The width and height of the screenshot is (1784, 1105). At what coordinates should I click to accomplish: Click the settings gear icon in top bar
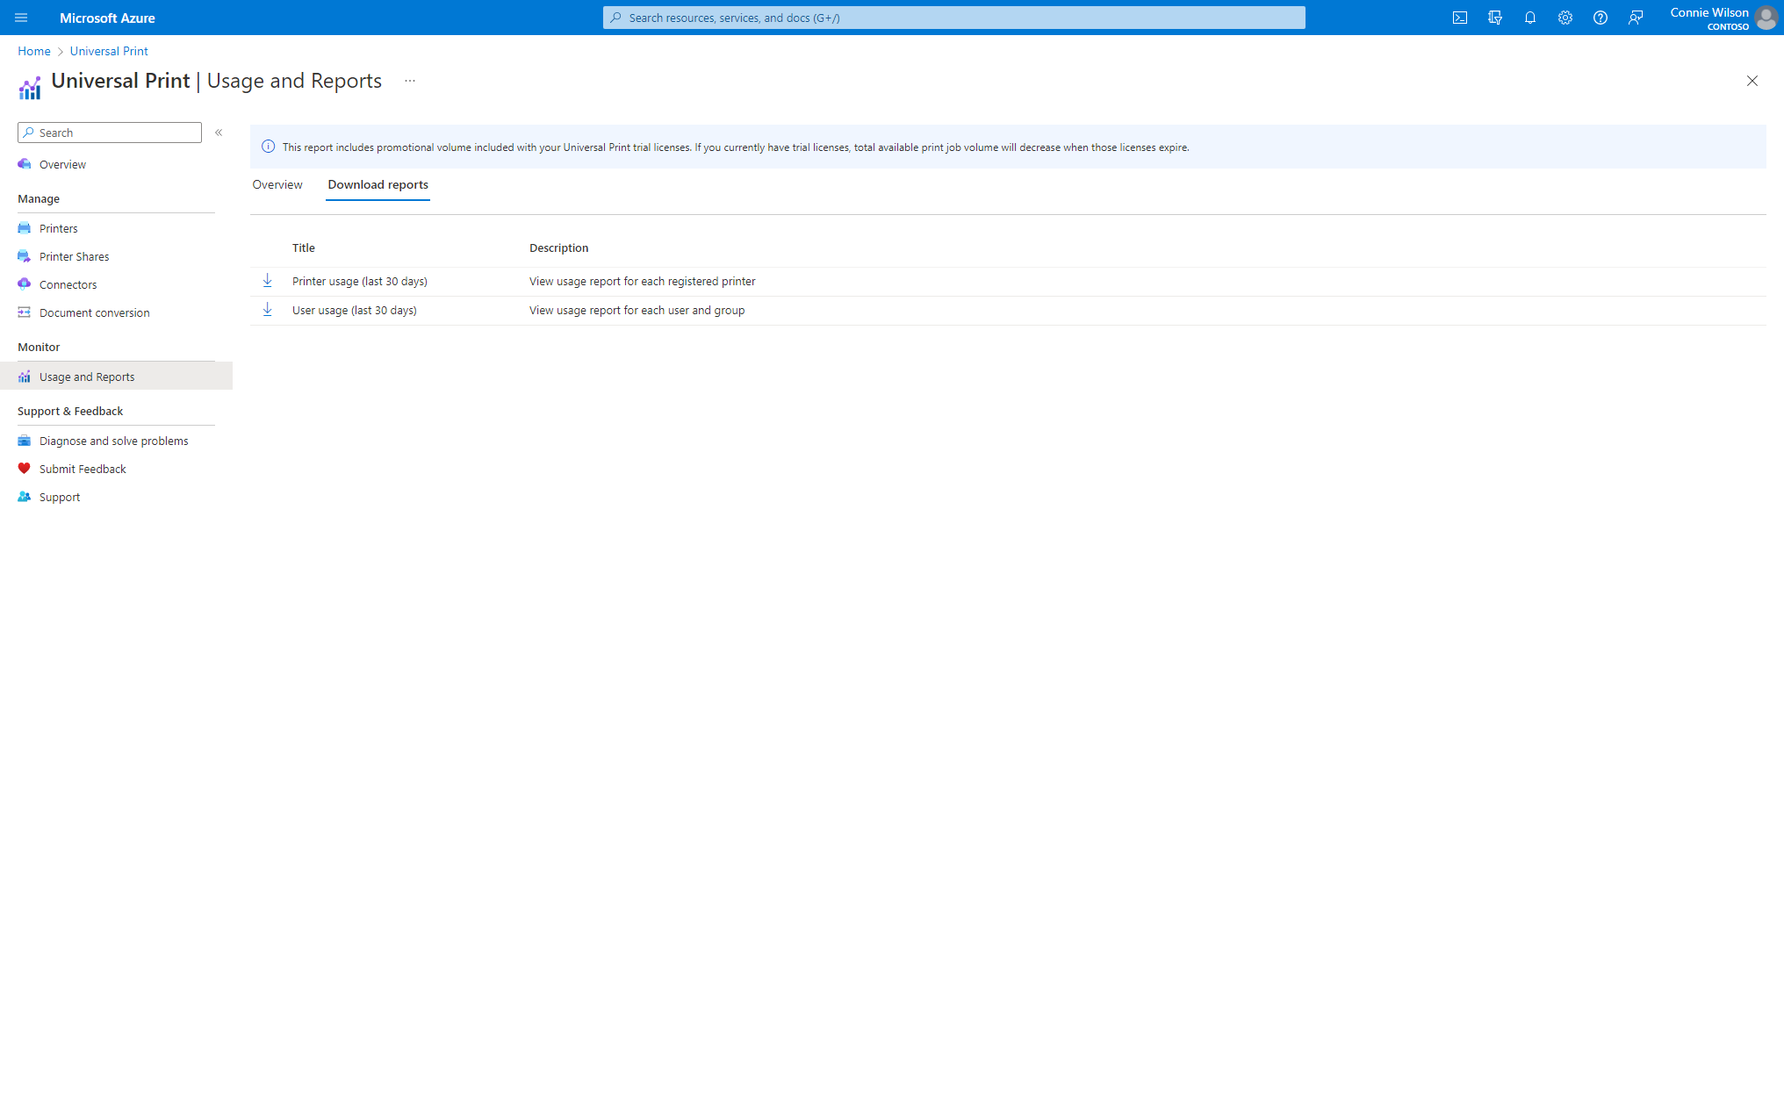[x=1565, y=18]
